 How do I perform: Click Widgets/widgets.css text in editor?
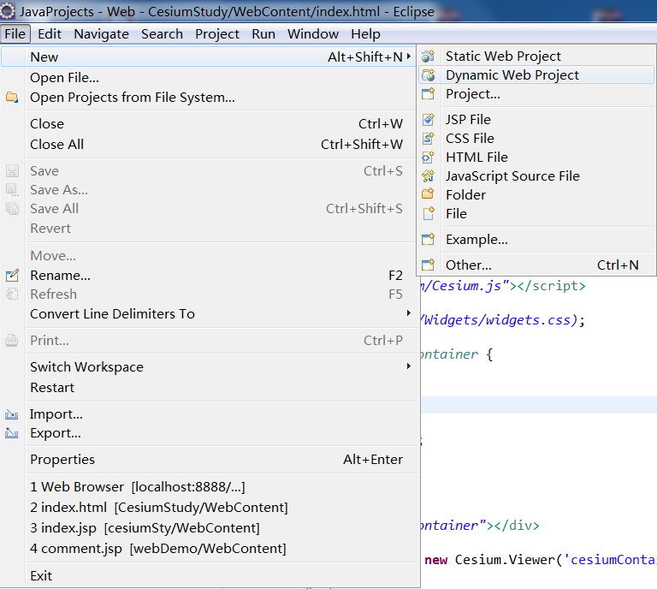503,320
